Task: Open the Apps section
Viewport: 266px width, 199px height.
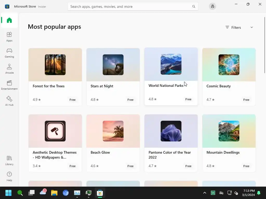Action: (x=9, y=37)
